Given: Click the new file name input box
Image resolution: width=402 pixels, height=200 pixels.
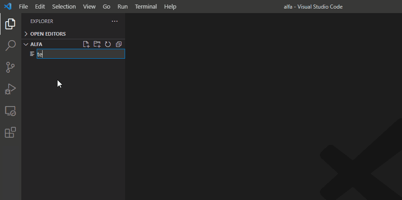Looking at the screenshot, I should point(80,54).
